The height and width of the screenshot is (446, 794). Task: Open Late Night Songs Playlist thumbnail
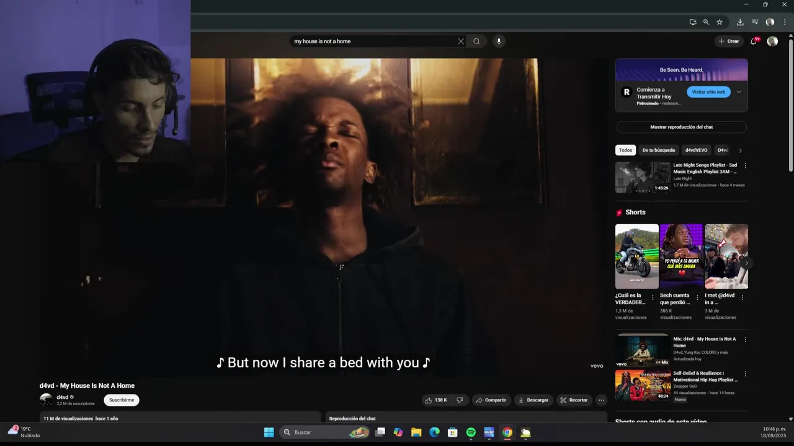click(643, 178)
